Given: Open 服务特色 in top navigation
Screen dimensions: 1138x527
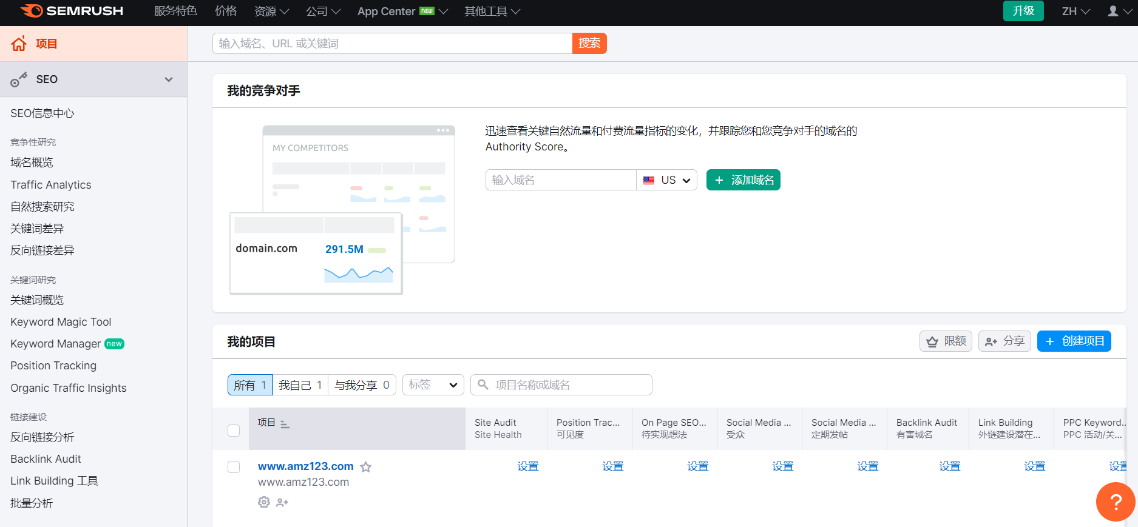Looking at the screenshot, I should coord(175,11).
